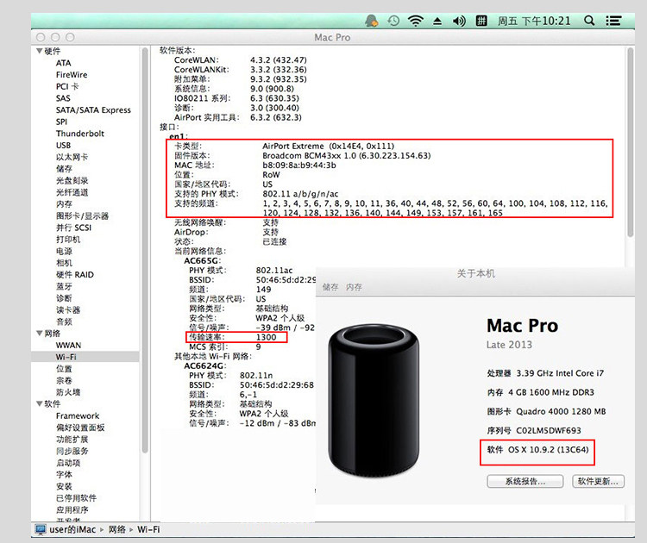Click the Mac Pro product image
Image resolution: width=647 pixels, height=543 pixels.
374,400
